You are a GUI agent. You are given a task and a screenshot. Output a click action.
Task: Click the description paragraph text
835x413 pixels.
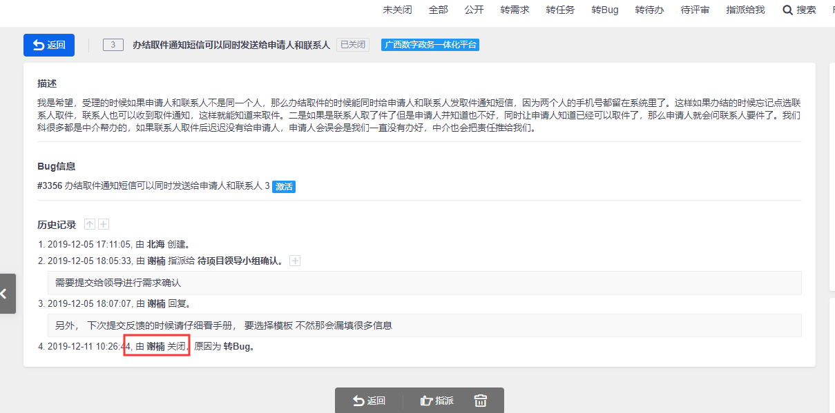tap(419, 115)
